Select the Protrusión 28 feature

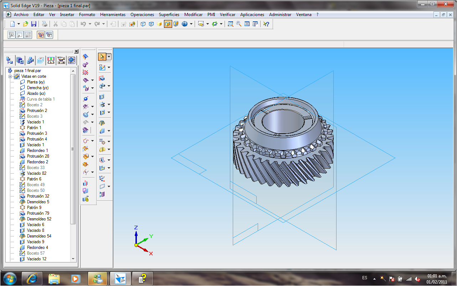click(x=38, y=156)
